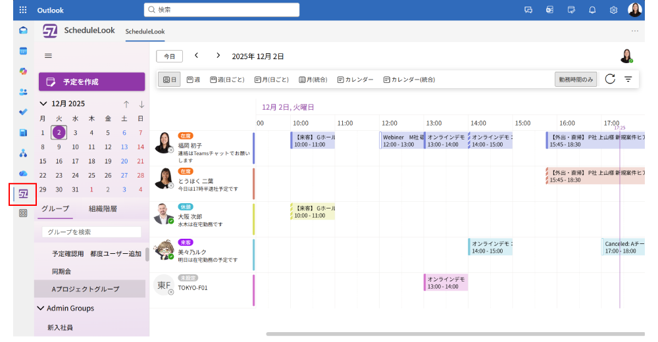The width and height of the screenshot is (658, 342).
Task: Go to next day with right arrow
Action: pyautogui.click(x=218, y=56)
